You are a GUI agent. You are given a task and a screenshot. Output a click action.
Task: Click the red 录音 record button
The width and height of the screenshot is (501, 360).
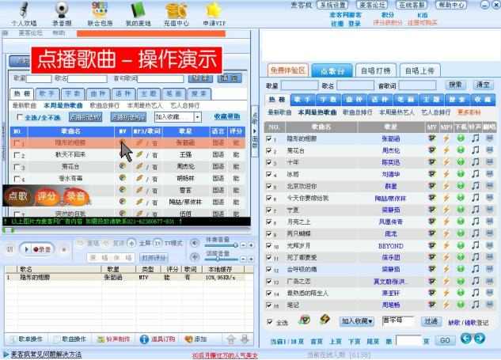[x=42, y=249]
